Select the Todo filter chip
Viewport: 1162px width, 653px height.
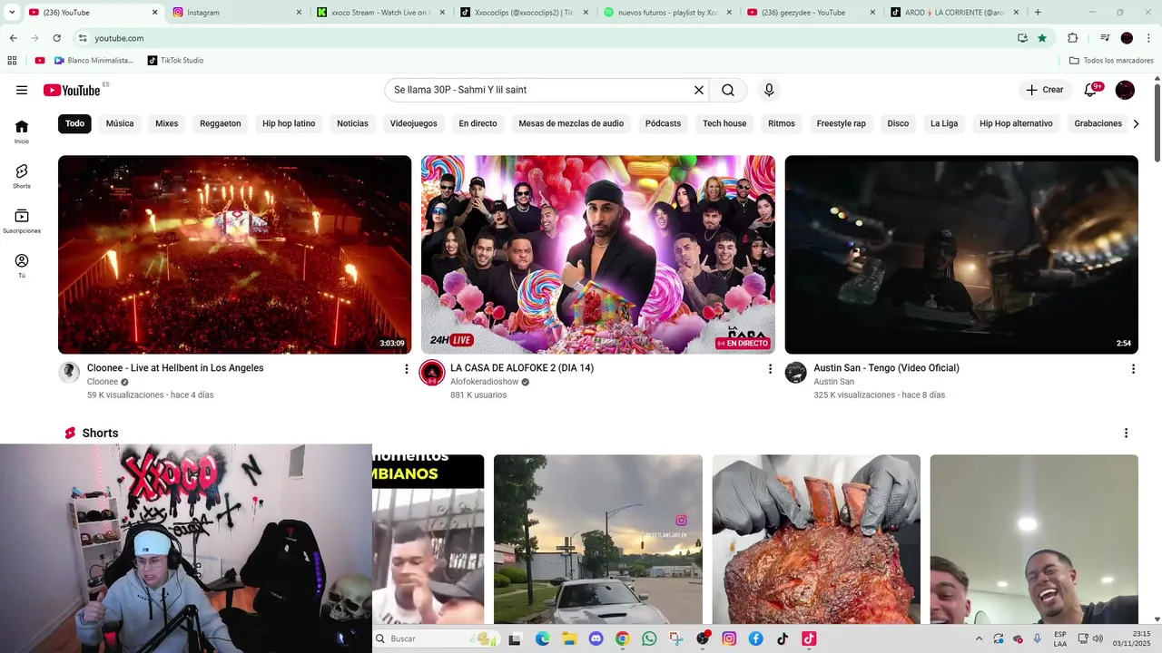[74, 123]
